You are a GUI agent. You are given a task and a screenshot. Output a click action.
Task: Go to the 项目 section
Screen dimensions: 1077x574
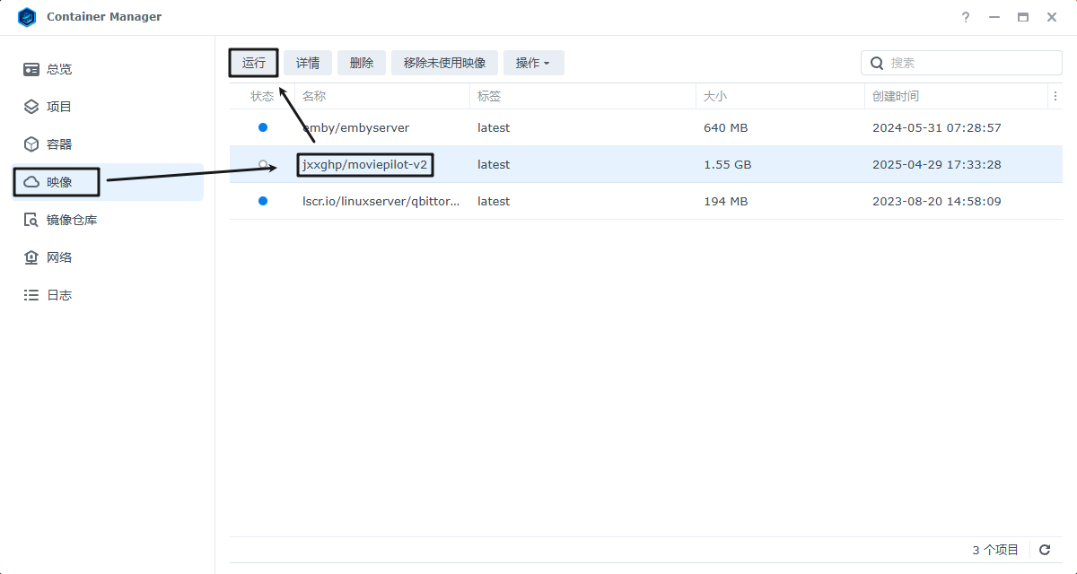coord(108,107)
